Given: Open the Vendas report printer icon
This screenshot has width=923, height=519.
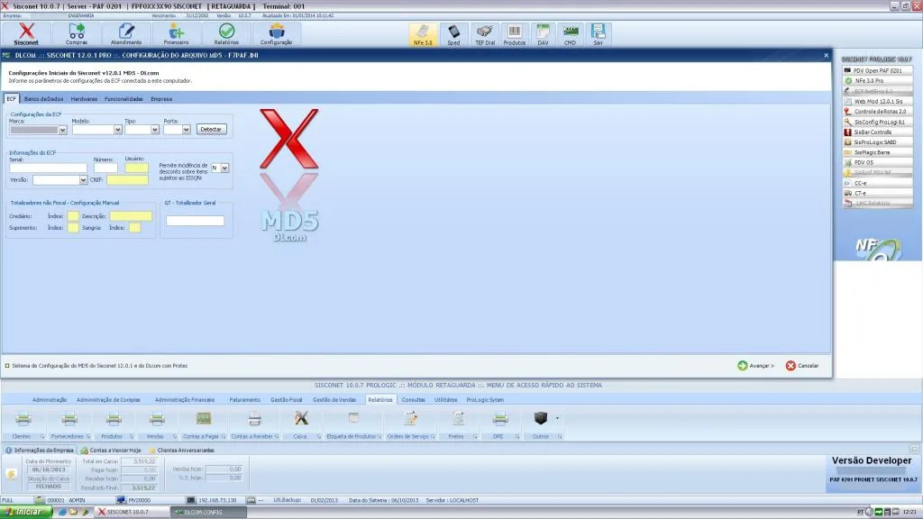Looking at the screenshot, I should (x=157, y=419).
